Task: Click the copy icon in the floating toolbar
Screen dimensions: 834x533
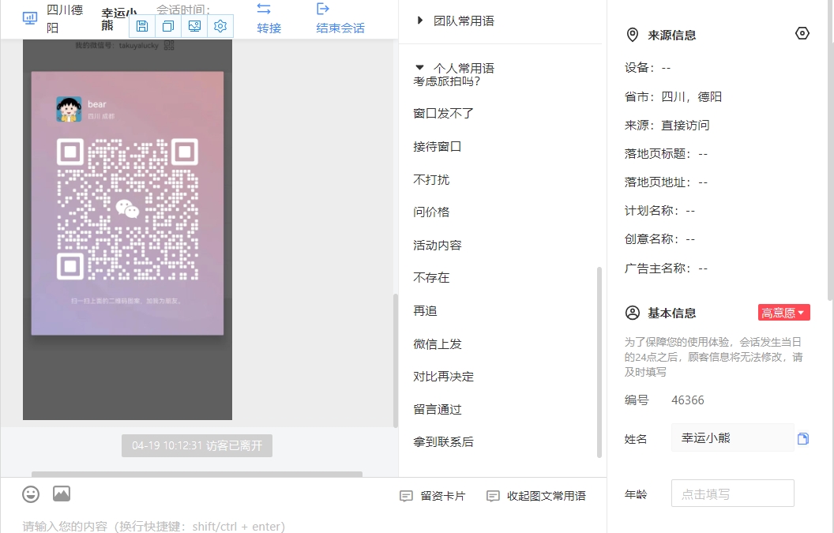Action: (168, 26)
